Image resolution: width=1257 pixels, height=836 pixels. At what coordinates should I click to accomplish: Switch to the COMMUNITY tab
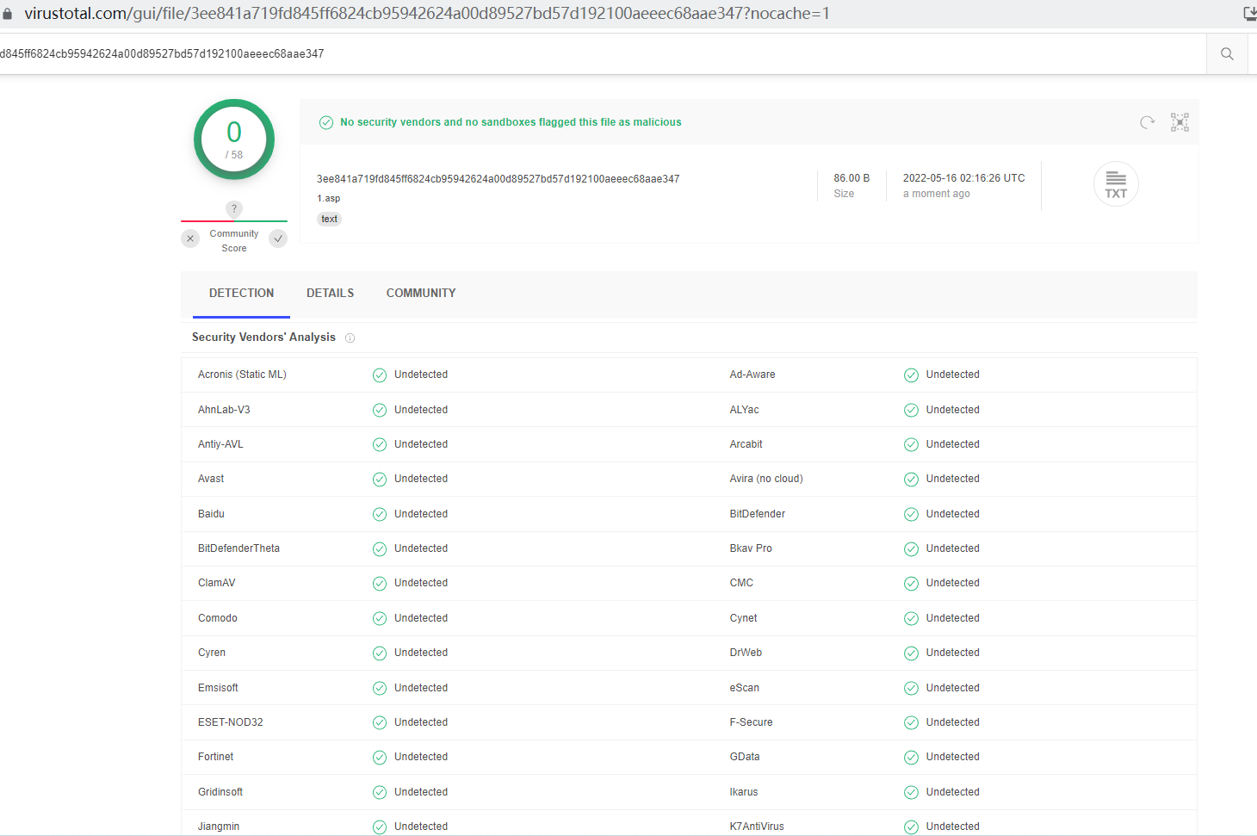(x=421, y=294)
